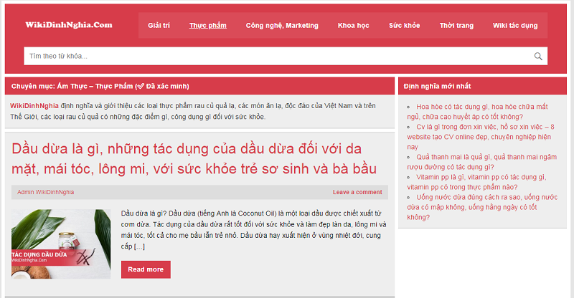This screenshot has width=574, height=298.
Task: Open the WikiDinhNghia.Com site logo
Action: (69, 25)
